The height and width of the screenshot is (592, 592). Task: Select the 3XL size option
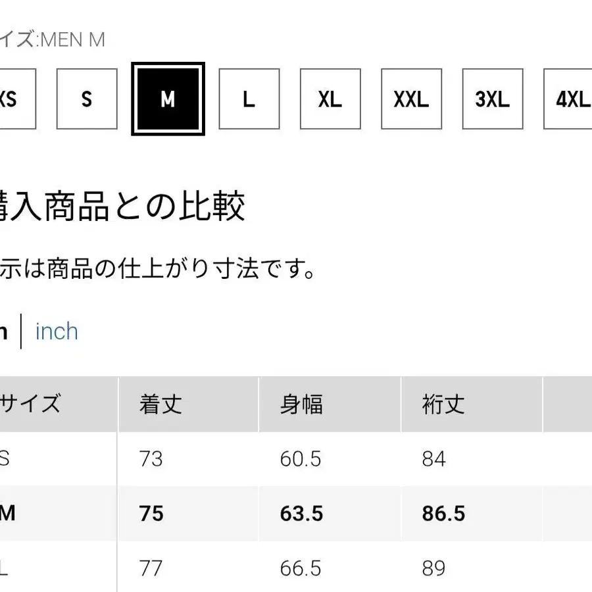493,99
